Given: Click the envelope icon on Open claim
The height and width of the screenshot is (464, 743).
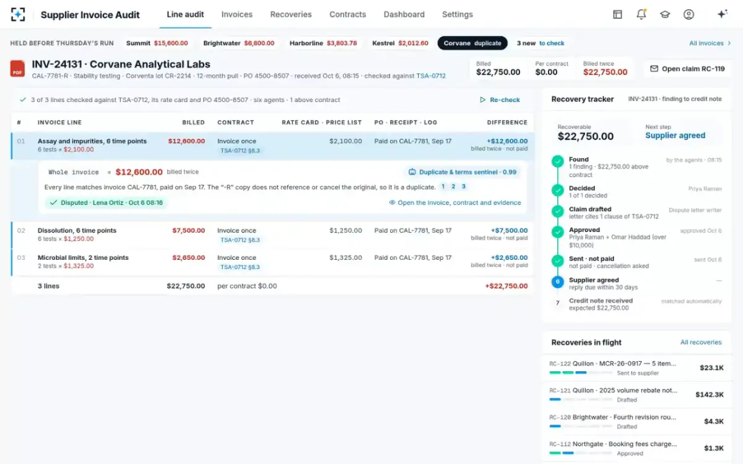Looking at the screenshot, I should (x=654, y=69).
